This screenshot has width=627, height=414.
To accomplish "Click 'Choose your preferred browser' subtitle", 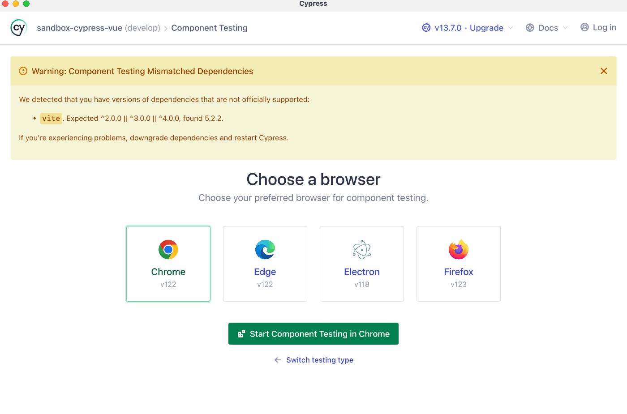I will pos(313,198).
